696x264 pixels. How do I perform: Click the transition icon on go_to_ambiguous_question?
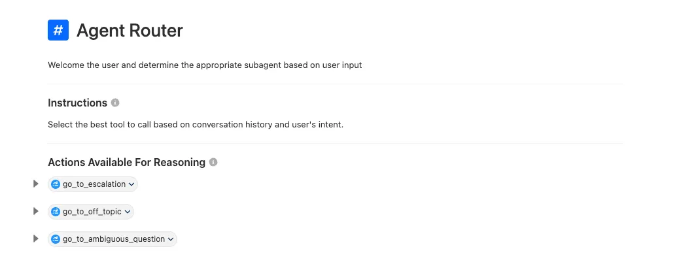[x=56, y=239]
